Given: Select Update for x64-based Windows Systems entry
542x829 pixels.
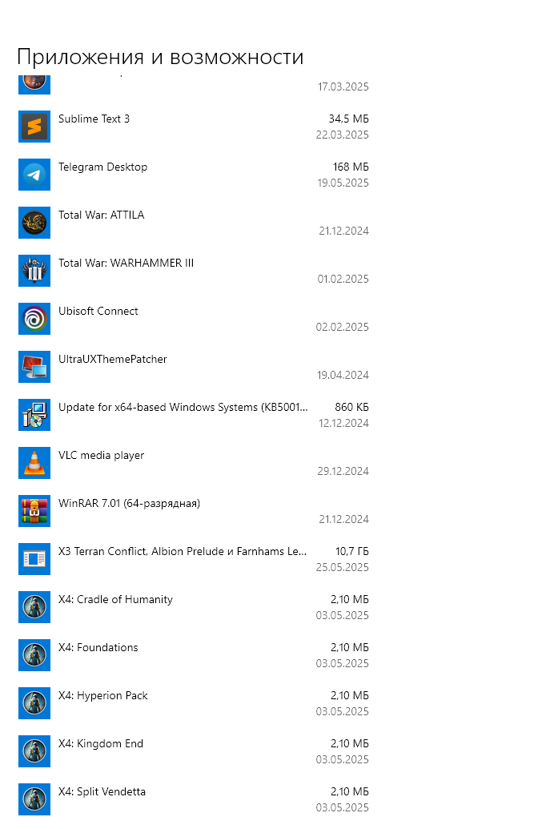Looking at the screenshot, I should 183,408.
